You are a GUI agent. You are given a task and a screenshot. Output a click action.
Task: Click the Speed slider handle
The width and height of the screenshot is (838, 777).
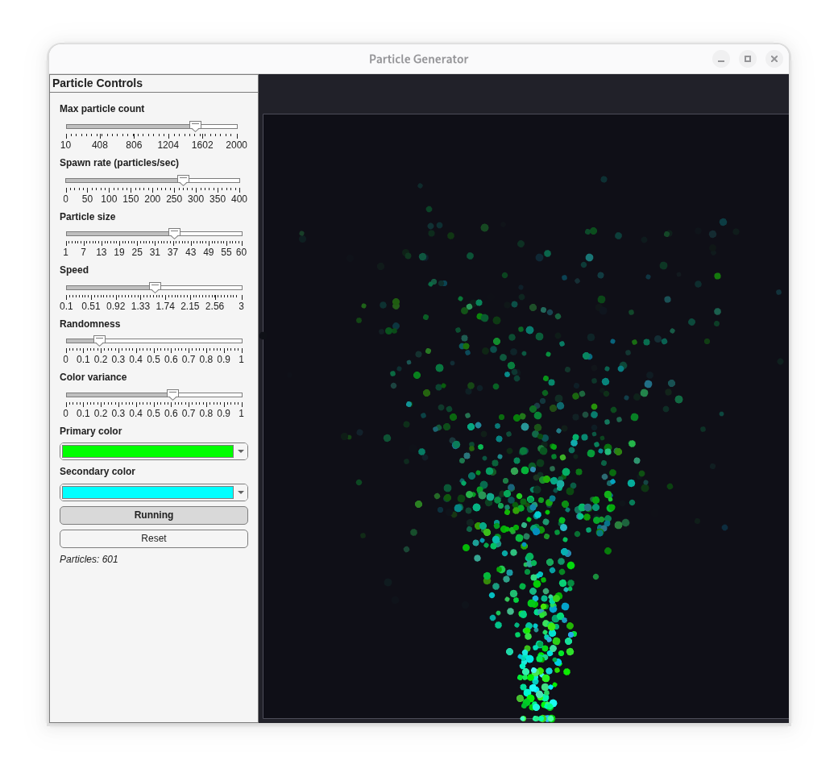[155, 288]
